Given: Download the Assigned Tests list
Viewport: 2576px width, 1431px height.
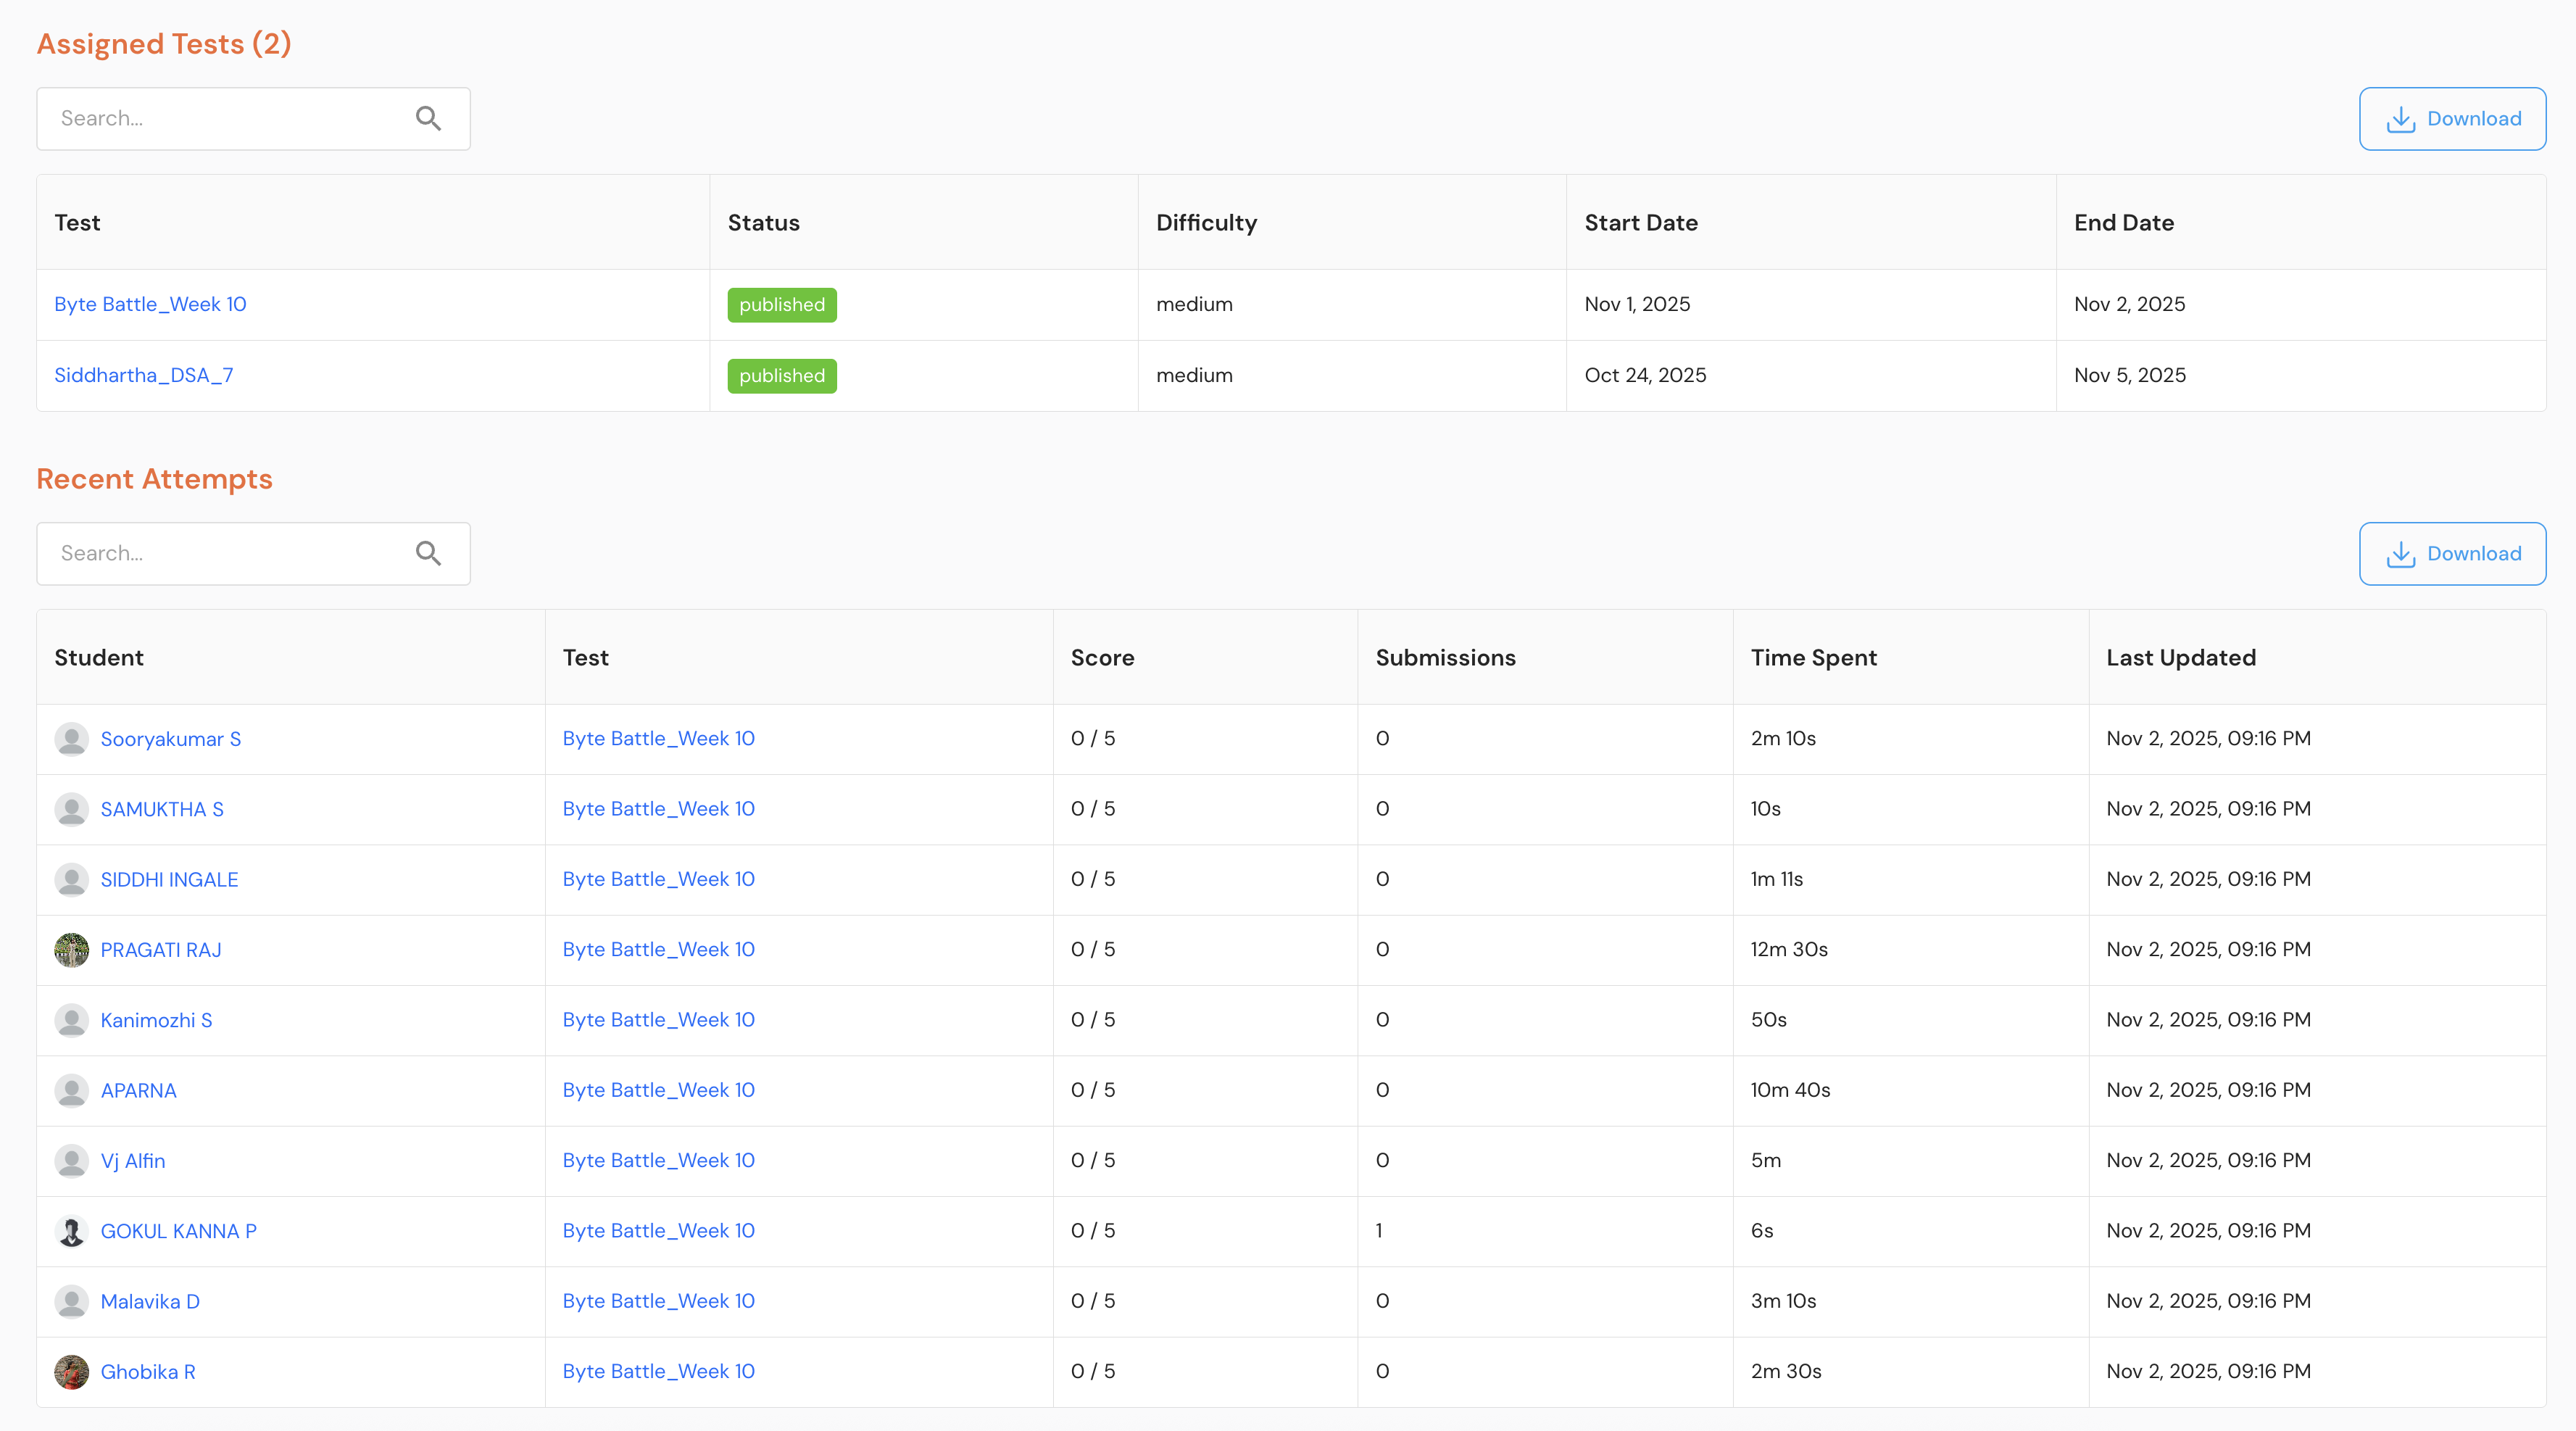Looking at the screenshot, I should pyautogui.click(x=2452, y=119).
